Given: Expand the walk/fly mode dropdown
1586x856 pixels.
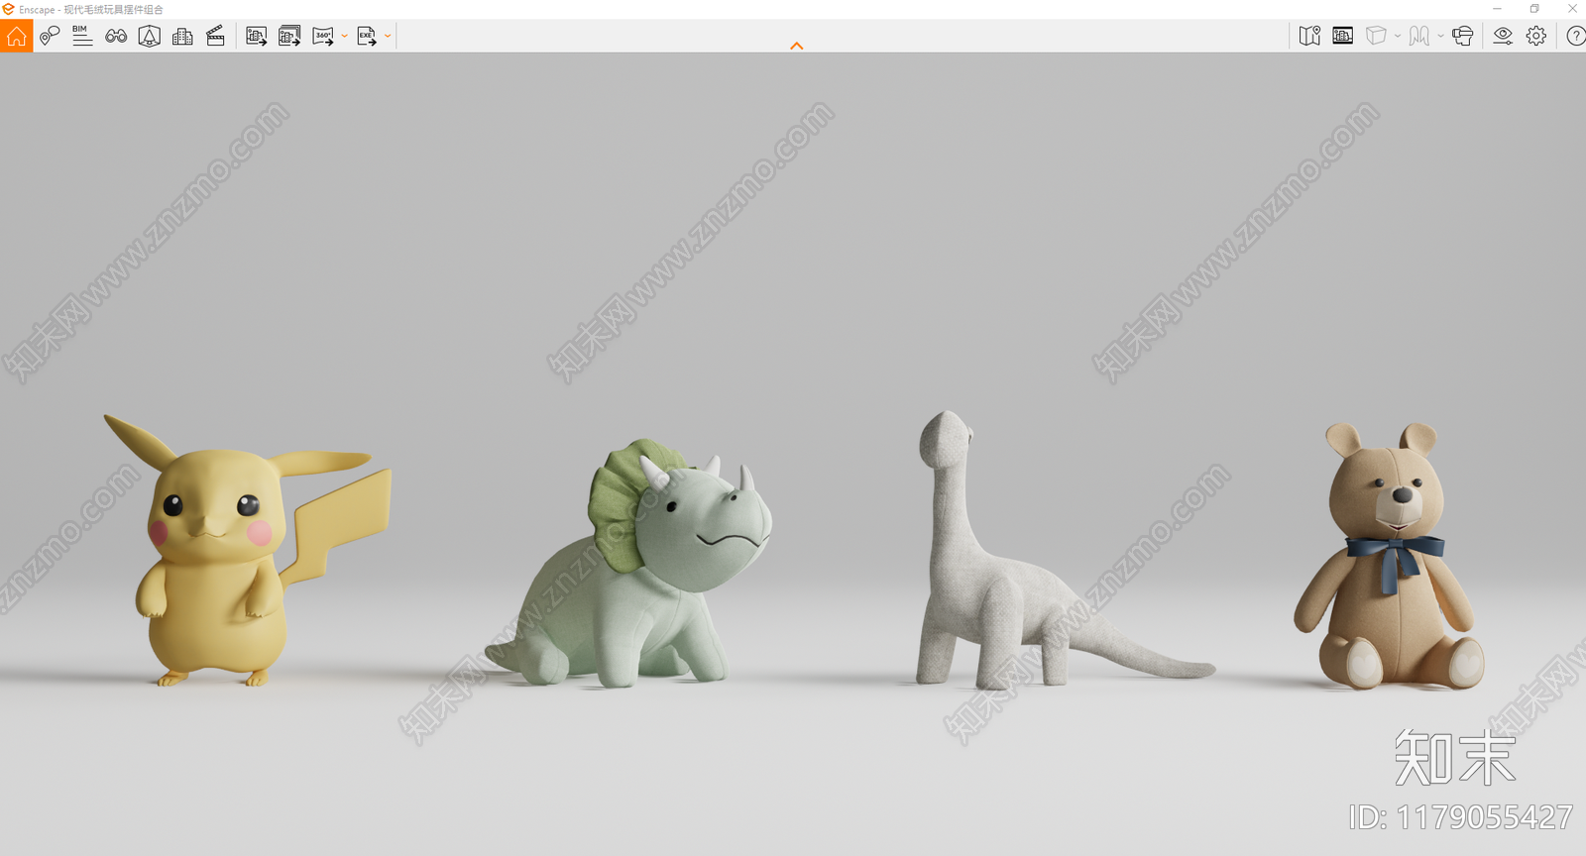Looking at the screenshot, I should (1440, 36).
